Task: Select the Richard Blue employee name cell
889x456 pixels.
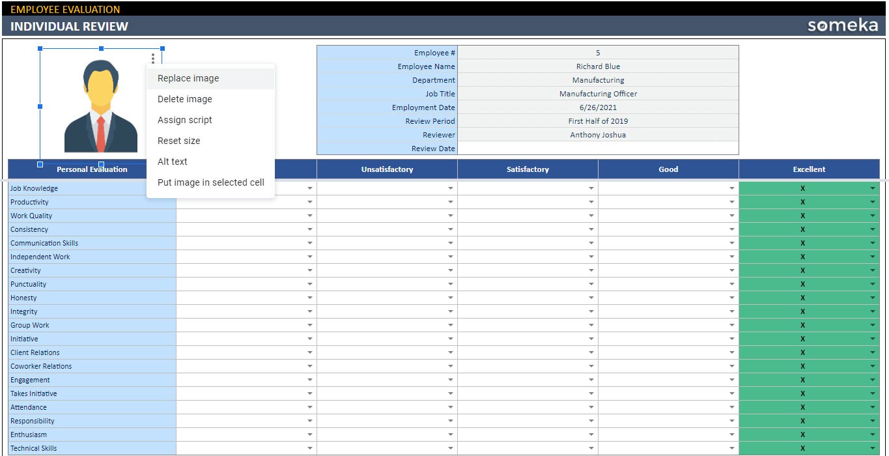Action: 598,66
